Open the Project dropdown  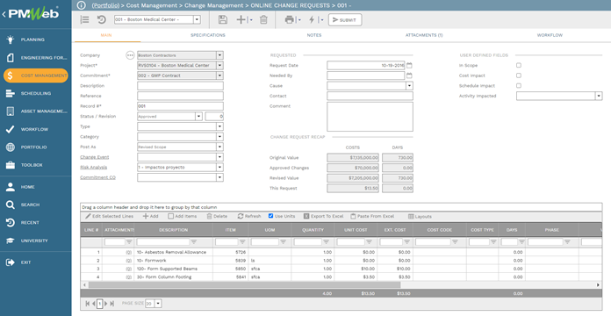219,66
